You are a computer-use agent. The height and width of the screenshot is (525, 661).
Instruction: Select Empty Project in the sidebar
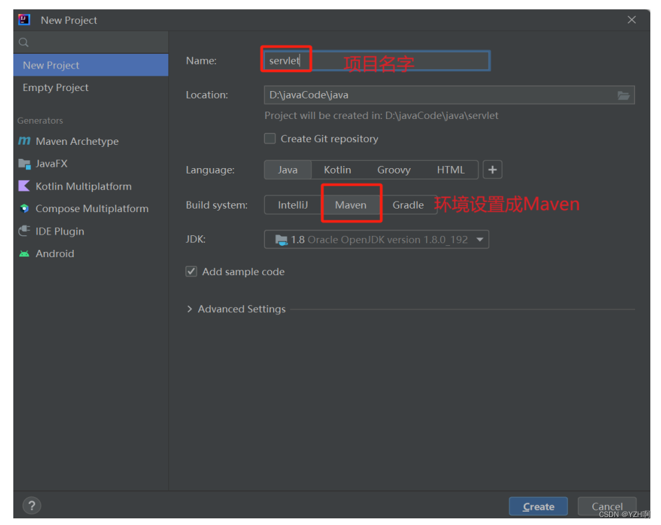pyautogui.click(x=91, y=88)
